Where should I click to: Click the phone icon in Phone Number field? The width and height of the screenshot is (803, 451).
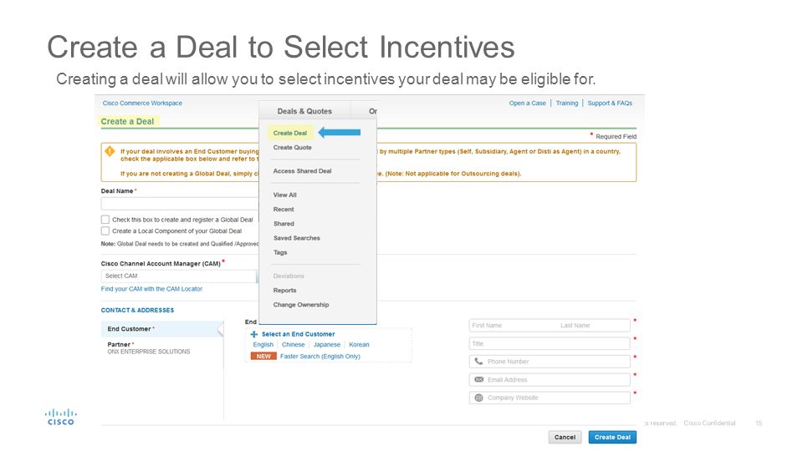coord(478,361)
